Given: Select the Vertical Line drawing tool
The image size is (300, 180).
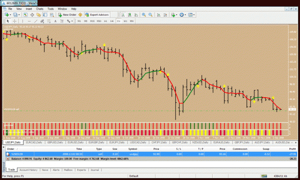Looking at the screenshot, I should pos(23,21).
